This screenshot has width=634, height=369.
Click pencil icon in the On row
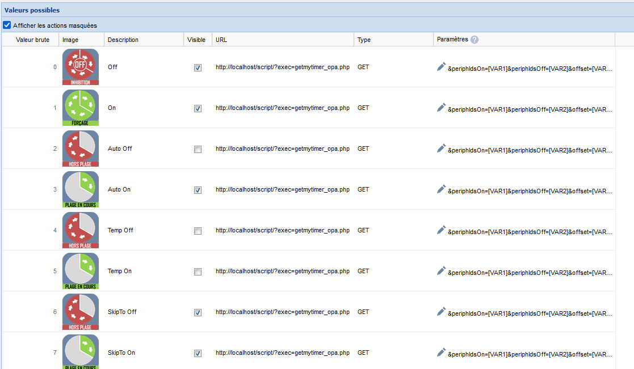click(x=441, y=108)
